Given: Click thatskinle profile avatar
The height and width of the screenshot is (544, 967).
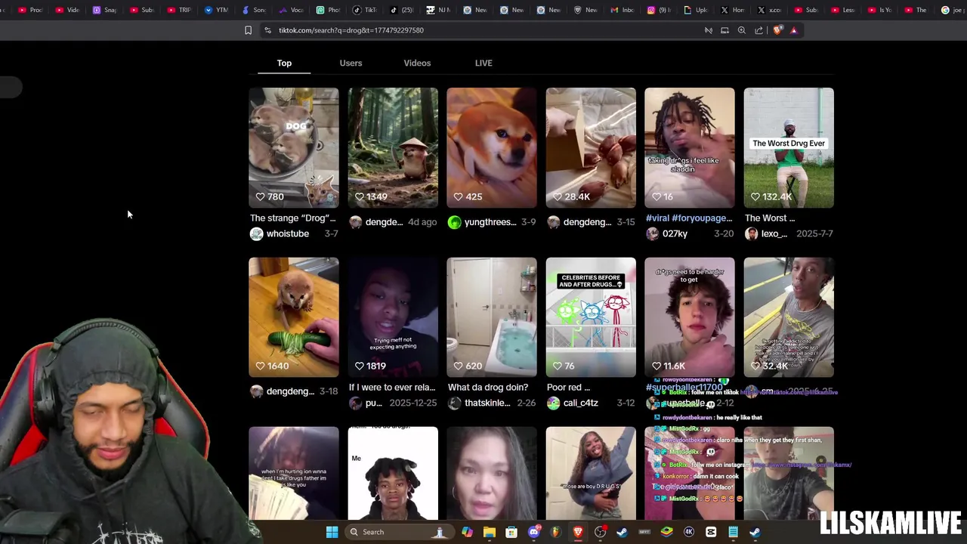Looking at the screenshot, I should [x=454, y=403].
